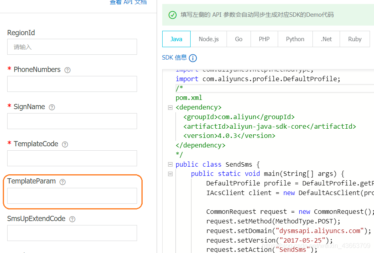Focus the PhoneNumbers input field
This screenshot has width=374, height=253.
point(72,84)
